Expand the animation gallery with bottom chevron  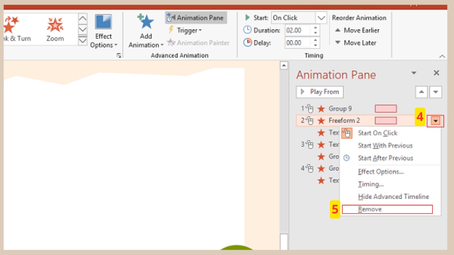click(x=82, y=40)
